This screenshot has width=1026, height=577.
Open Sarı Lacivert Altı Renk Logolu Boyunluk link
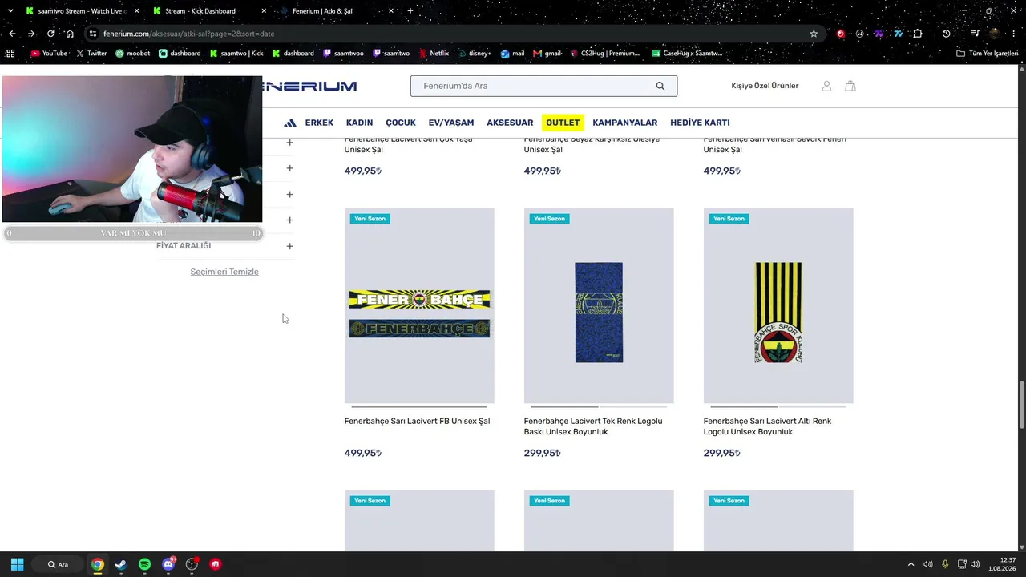(x=767, y=426)
